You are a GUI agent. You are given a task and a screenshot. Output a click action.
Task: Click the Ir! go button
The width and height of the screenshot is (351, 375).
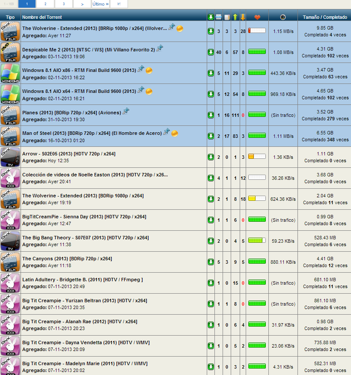(x=119, y=4)
